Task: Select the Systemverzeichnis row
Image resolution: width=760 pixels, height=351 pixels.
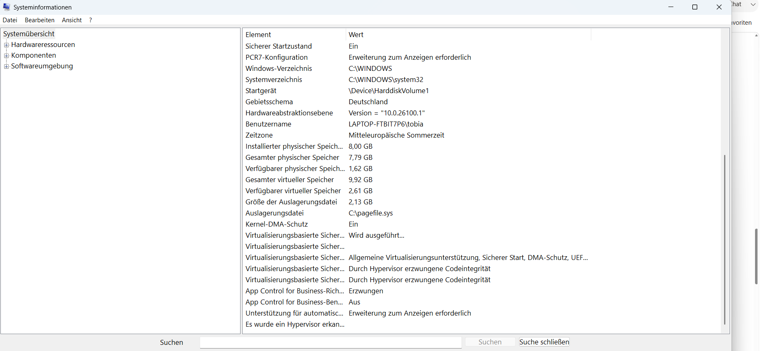Action: click(417, 80)
